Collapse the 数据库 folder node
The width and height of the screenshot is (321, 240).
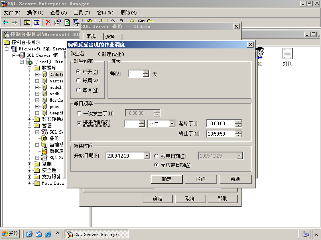(x=29, y=68)
